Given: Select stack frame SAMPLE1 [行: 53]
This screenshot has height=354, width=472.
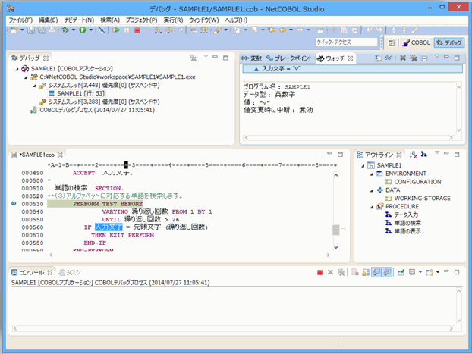Looking at the screenshot, I should tap(77, 93).
